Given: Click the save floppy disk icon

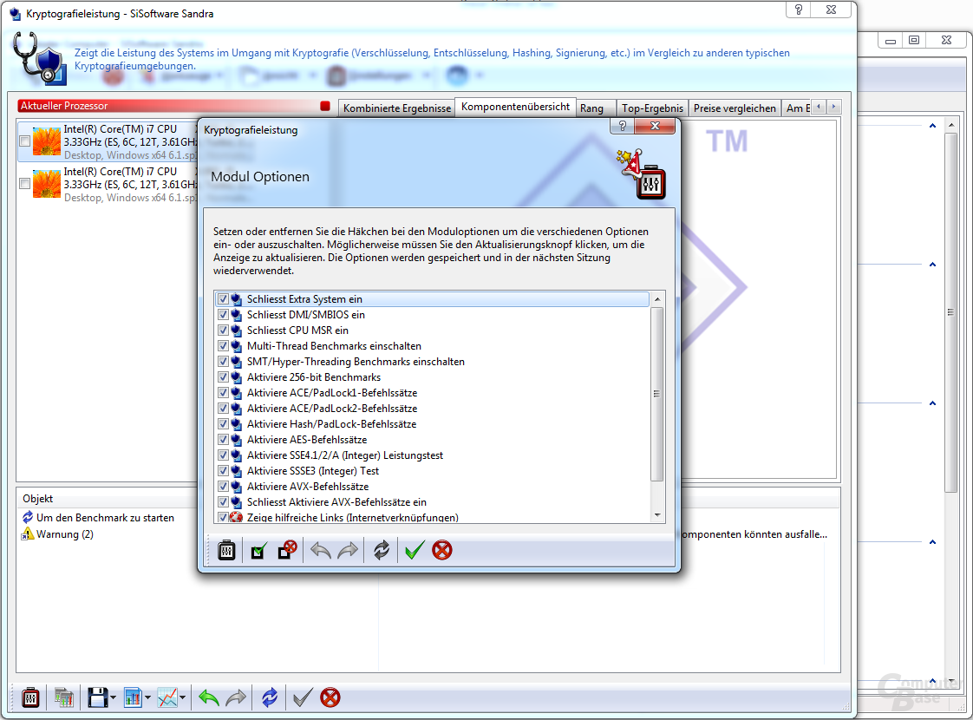Looking at the screenshot, I should (x=97, y=697).
